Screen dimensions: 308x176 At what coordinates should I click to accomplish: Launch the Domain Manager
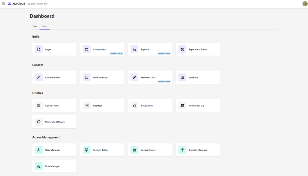click(198, 150)
